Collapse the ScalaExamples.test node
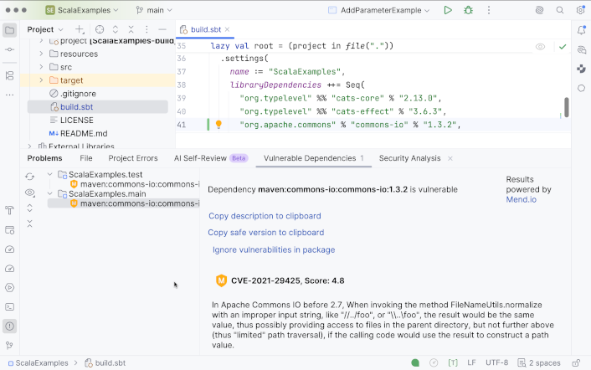The width and height of the screenshot is (591, 370). click(49, 174)
